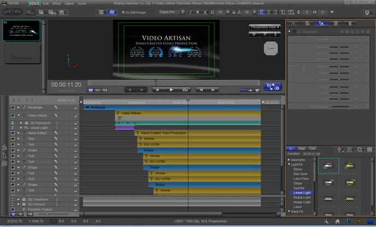Collapse the Warp FX category
376x227 pixels.
click(289, 211)
